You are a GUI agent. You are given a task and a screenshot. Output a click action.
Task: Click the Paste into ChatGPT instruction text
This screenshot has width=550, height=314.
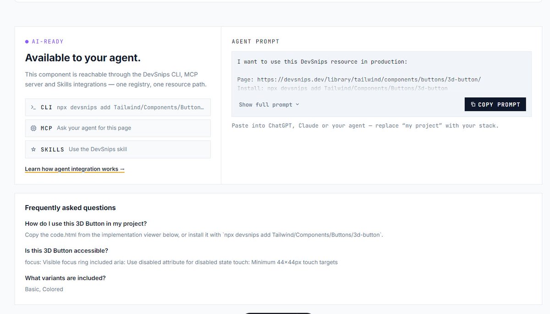coord(365,125)
